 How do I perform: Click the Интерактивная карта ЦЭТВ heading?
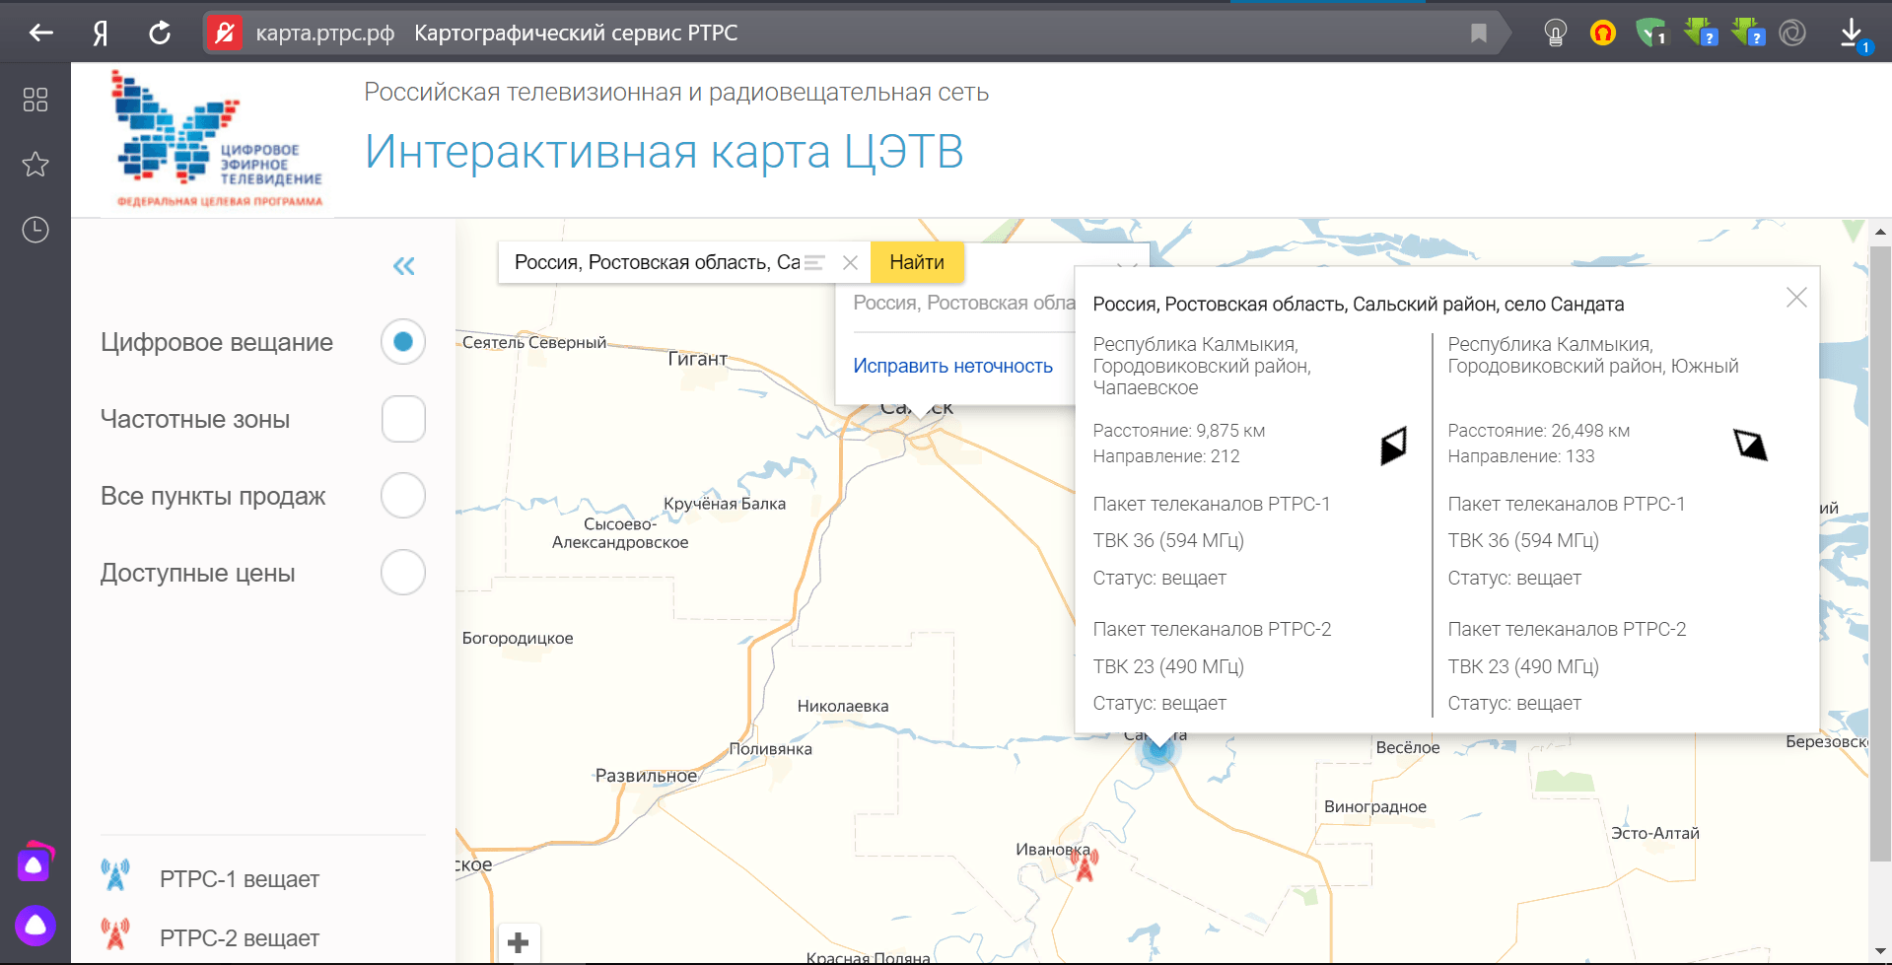[x=664, y=152]
